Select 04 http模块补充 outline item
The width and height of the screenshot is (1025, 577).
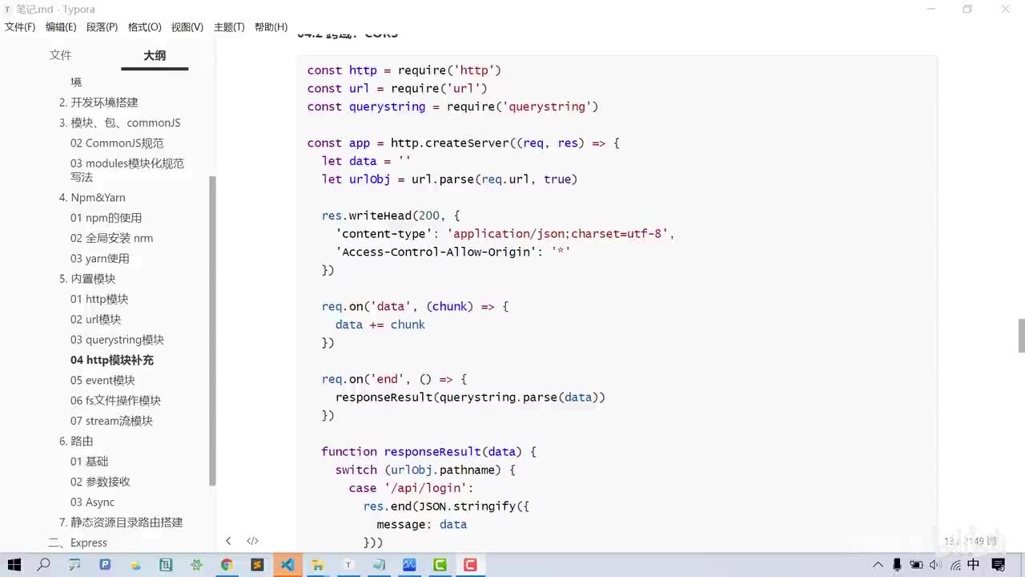coord(112,361)
